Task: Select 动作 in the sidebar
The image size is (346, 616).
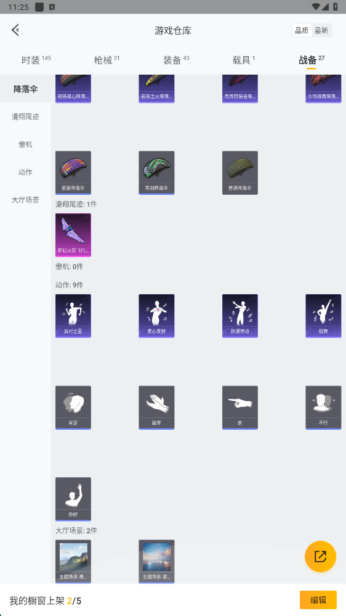Action: pyautogui.click(x=25, y=172)
